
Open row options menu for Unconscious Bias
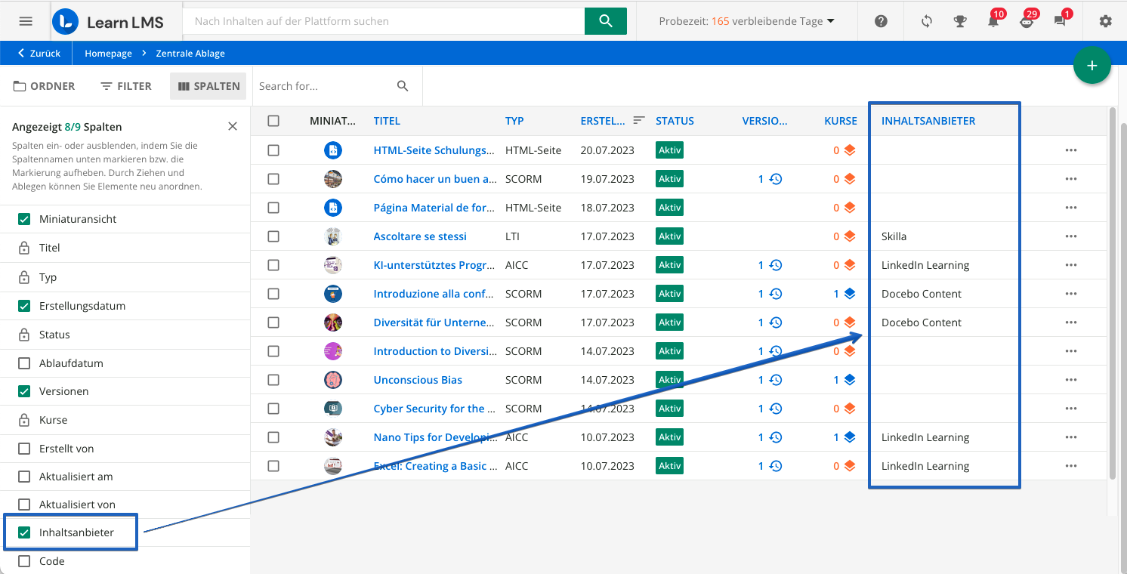(x=1070, y=380)
